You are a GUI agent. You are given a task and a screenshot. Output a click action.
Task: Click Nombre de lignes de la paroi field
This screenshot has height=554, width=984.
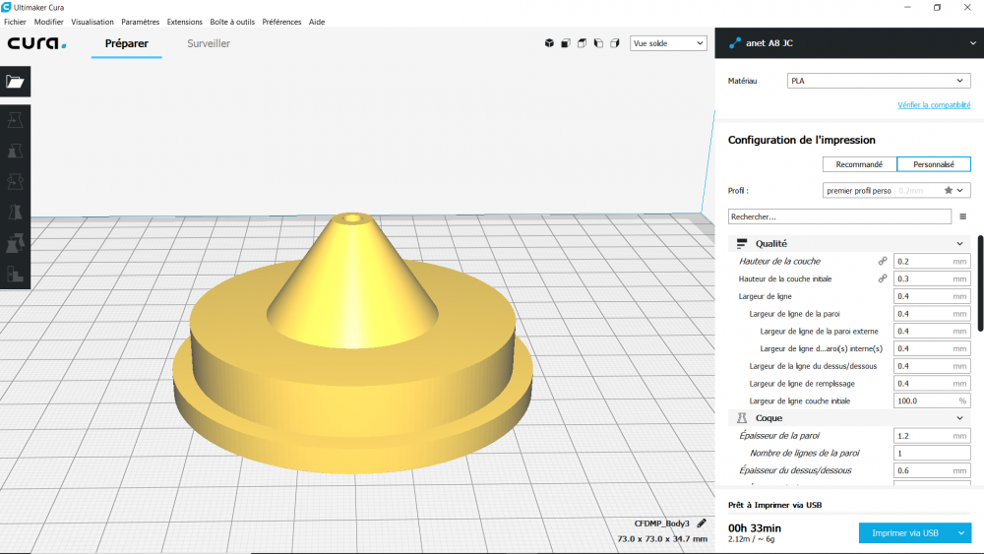point(932,453)
